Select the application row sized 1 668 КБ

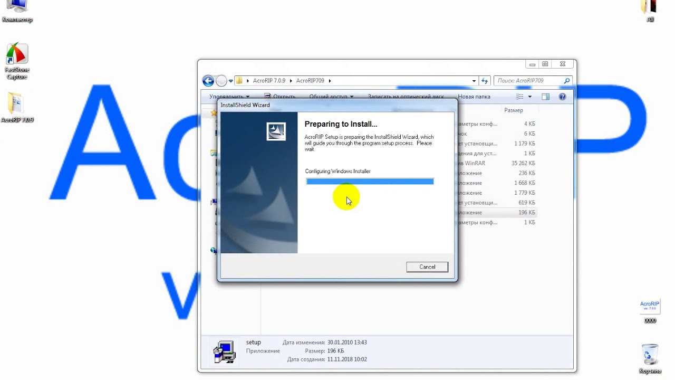pyautogui.click(x=497, y=183)
